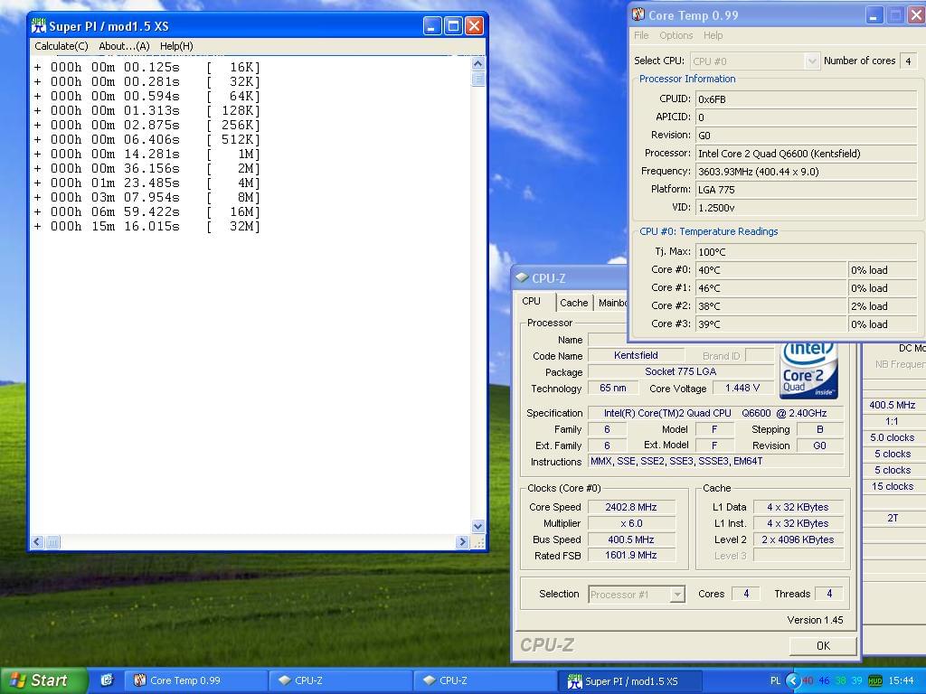Click the Intel Core 2 Quad logo
The image size is (926, 694).
[808, 370]
